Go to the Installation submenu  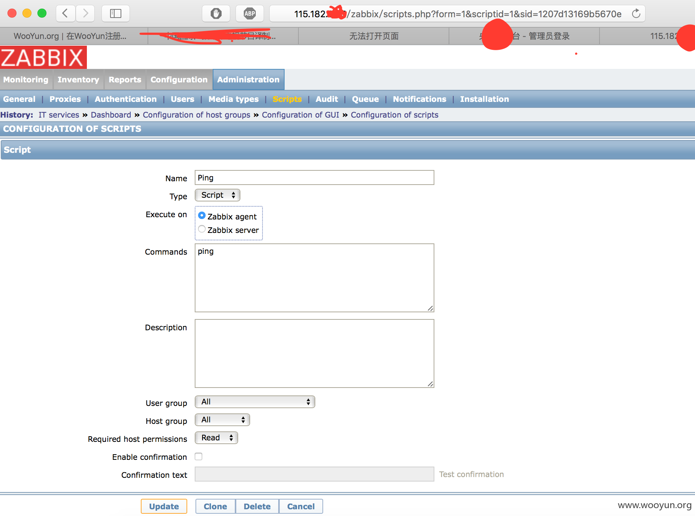click(x=484, y=99)
